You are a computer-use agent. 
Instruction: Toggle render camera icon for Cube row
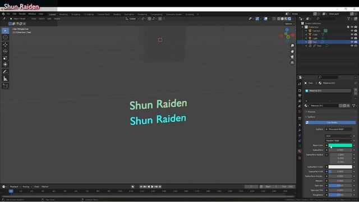356,35
